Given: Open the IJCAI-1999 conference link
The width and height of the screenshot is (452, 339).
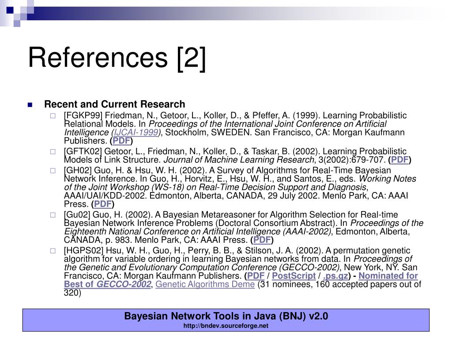Looking at the screenshot, I should pyautogui.click(x=136, y=132).
